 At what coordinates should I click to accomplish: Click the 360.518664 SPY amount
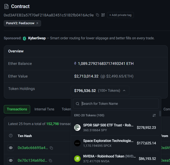tap(95, 130)
